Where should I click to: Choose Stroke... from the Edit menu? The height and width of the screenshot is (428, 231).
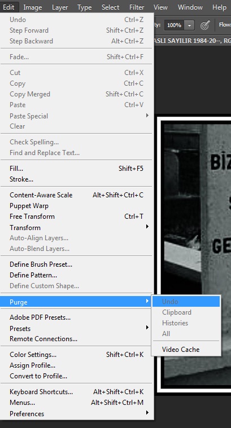click(x=77, y=179)
